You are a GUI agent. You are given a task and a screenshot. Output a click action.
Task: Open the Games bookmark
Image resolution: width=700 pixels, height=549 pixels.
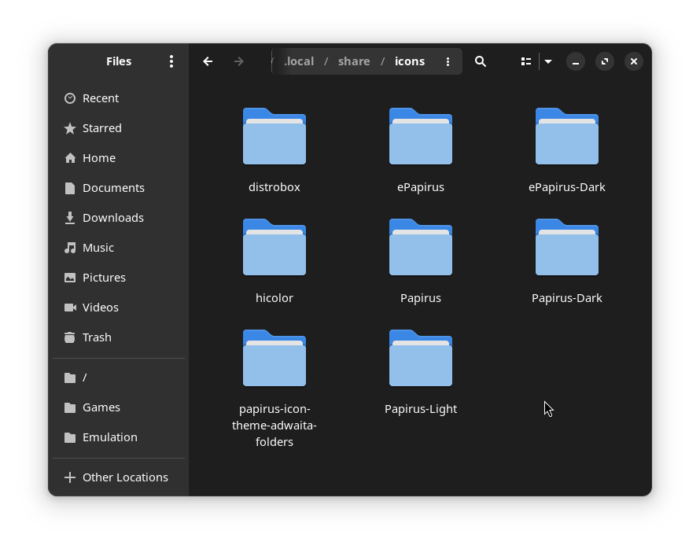(x=119, y=407)
